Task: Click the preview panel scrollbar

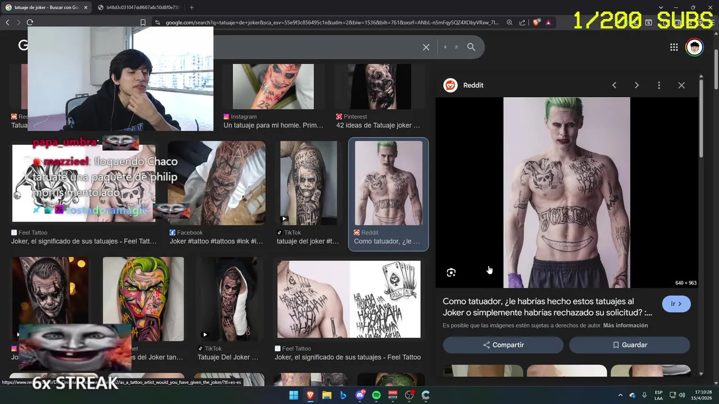Action: [701, 118]
